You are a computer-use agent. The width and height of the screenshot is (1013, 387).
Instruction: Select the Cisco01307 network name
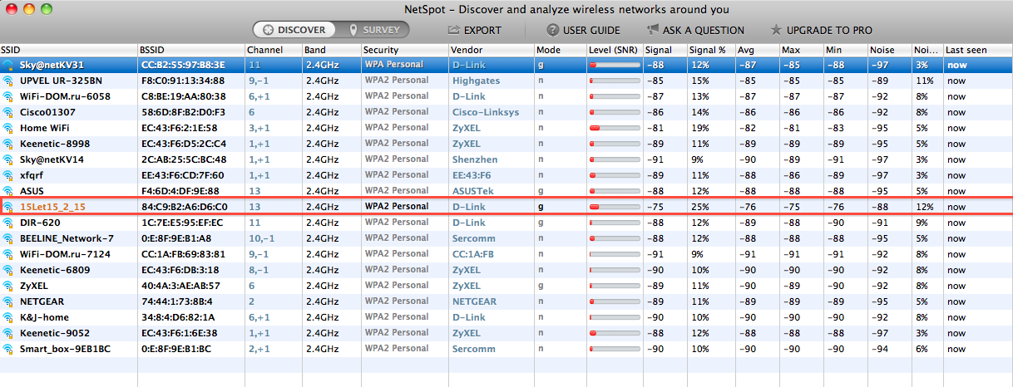47,112
